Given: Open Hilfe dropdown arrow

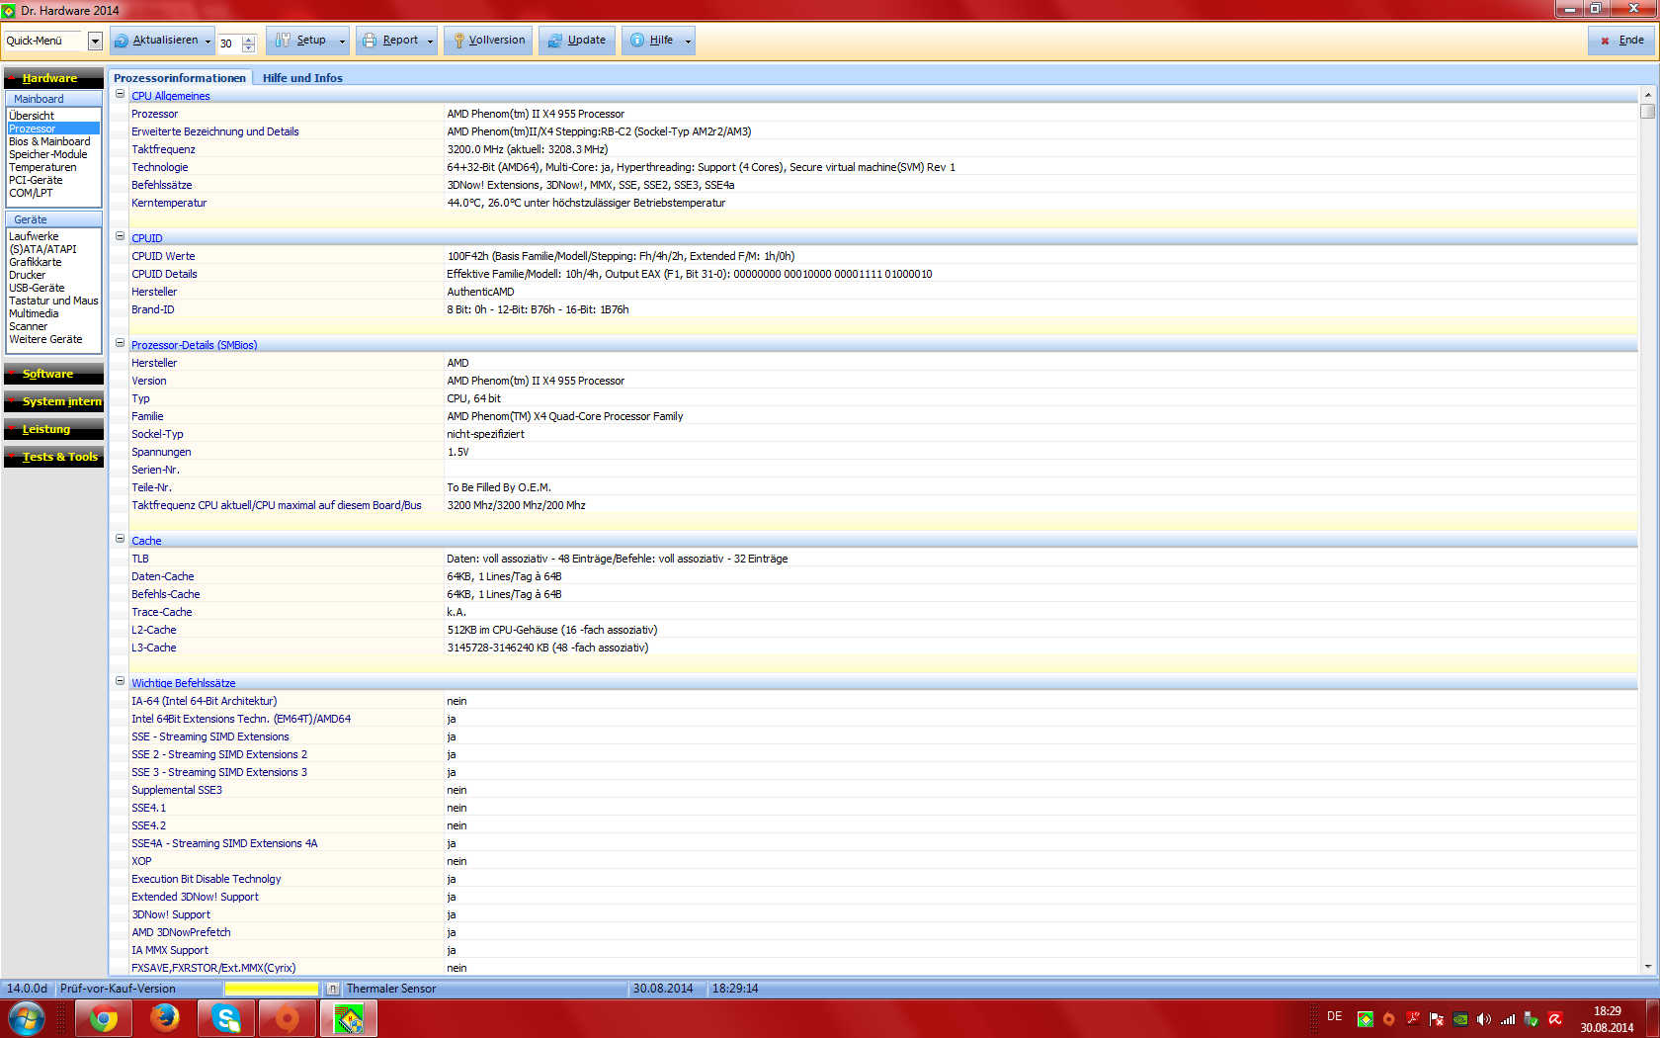Looking at the screenshot, I should [x=688, y=41].
